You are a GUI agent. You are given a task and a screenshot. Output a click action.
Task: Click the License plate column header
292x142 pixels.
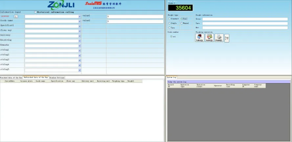click(26, 81)
